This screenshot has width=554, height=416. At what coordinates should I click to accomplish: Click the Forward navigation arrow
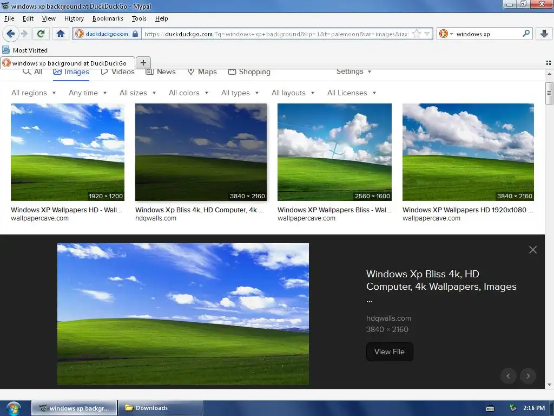(24, 34)
